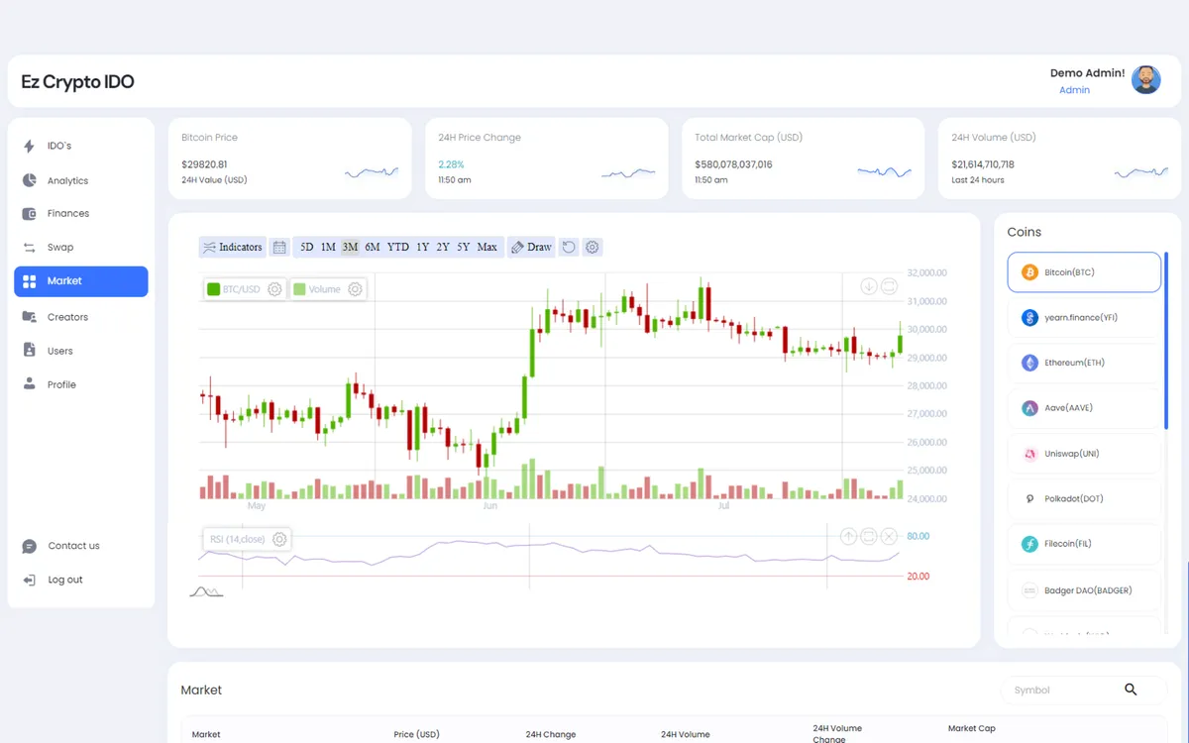Click the Swap arrows icon

[x=29, y=247]
